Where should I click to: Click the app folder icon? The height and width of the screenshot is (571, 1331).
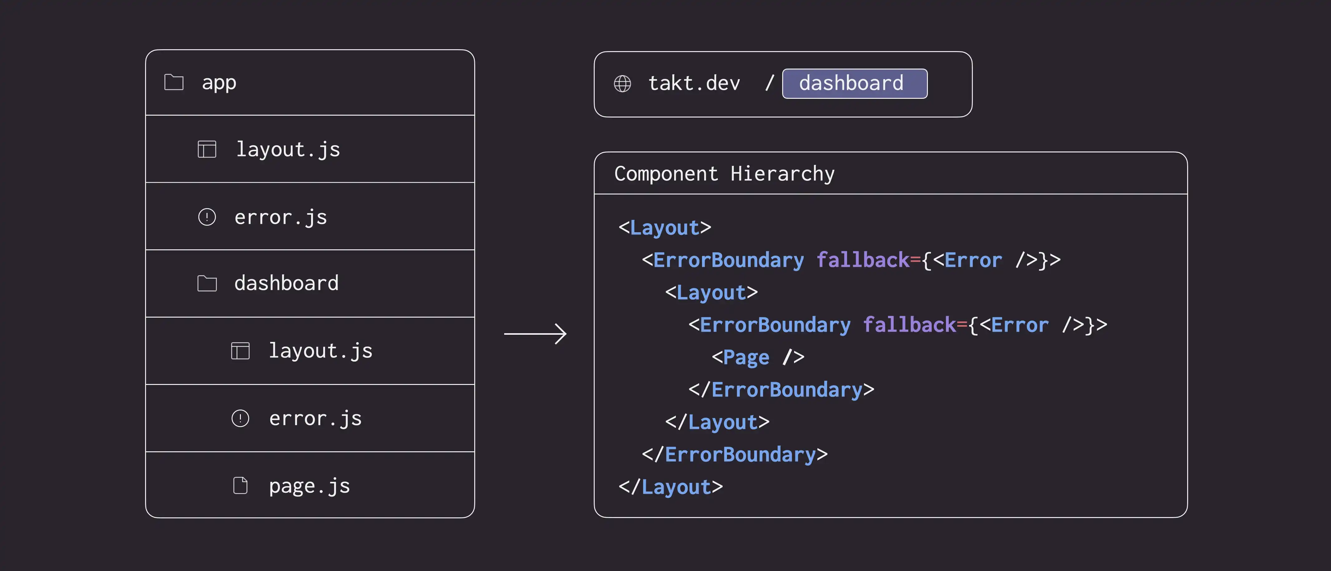(x=173, y=82)
